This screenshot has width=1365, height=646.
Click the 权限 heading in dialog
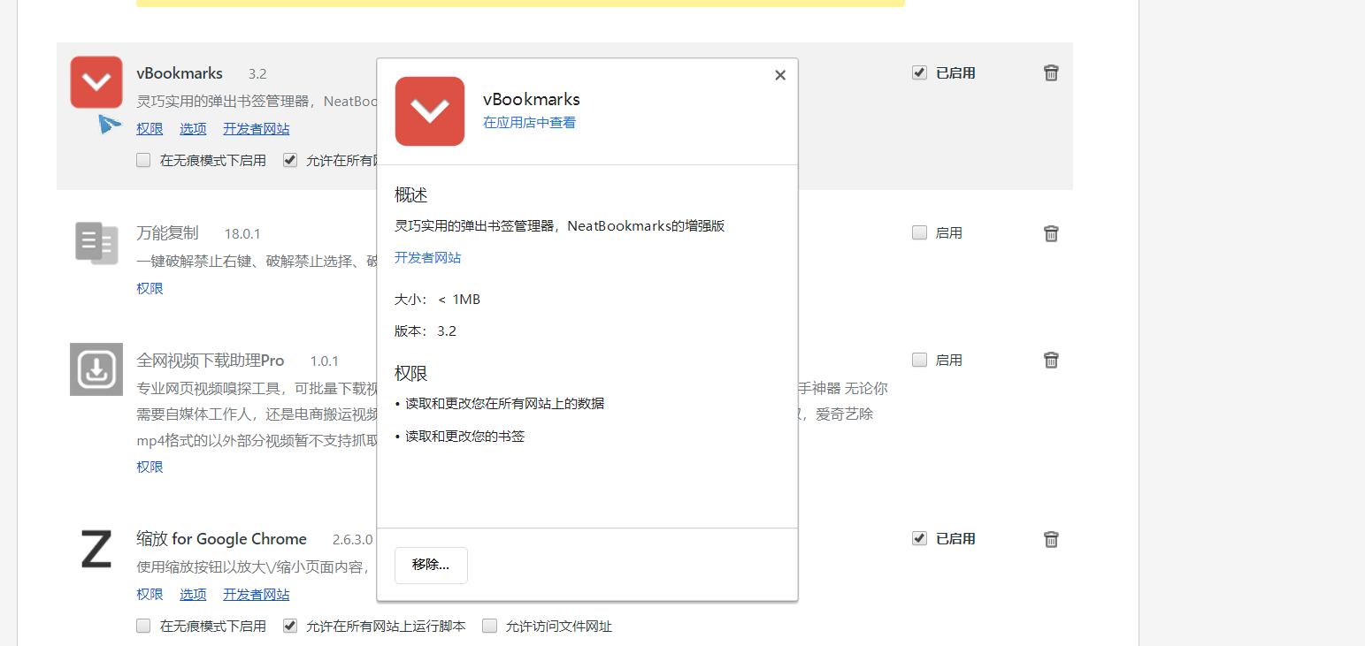click(x=411, y=373)
